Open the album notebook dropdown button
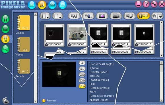 (45, 16)
